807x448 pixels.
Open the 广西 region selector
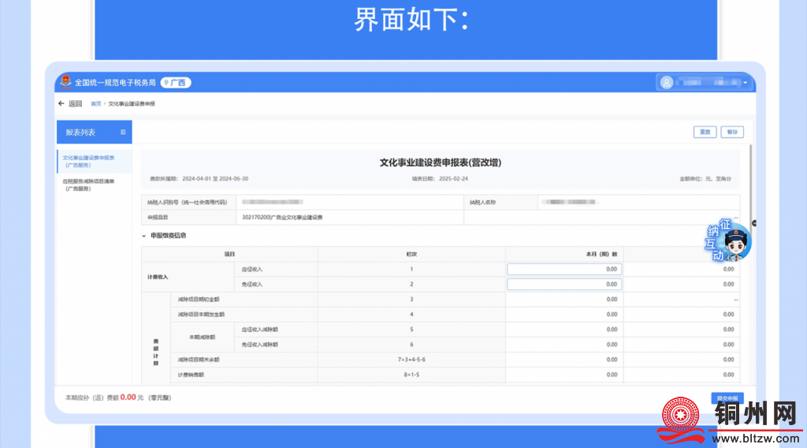(177, 83)
